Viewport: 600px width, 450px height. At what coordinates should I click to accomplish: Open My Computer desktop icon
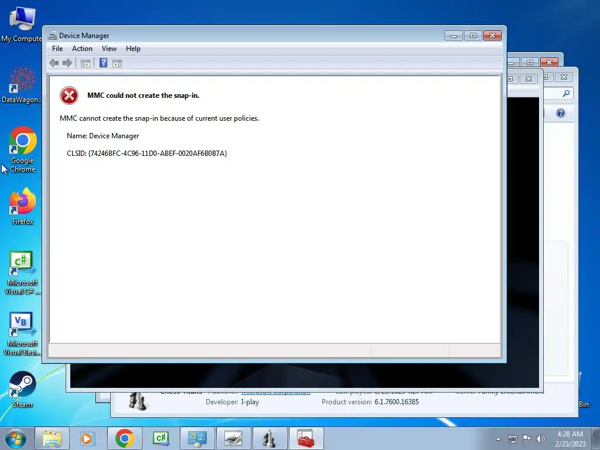point(22,24)
